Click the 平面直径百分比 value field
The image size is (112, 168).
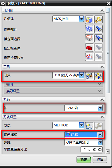coord(92,149)
